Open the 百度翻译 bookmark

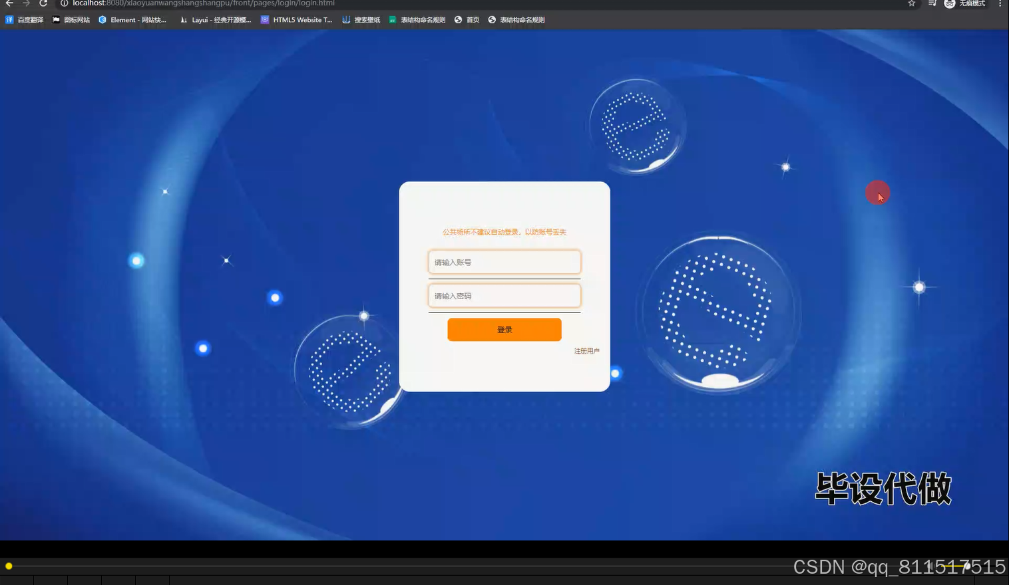25,20
